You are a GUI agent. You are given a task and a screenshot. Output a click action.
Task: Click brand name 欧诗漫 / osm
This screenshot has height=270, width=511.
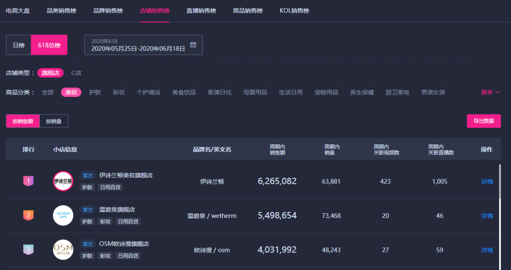tap(212, 250)
